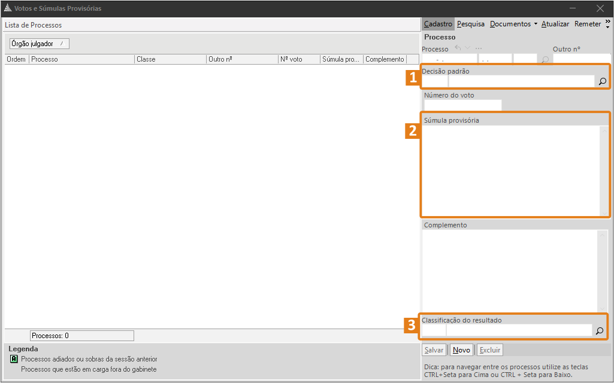
Task: Sort list by the Classe column header
Action: (170, 59)
